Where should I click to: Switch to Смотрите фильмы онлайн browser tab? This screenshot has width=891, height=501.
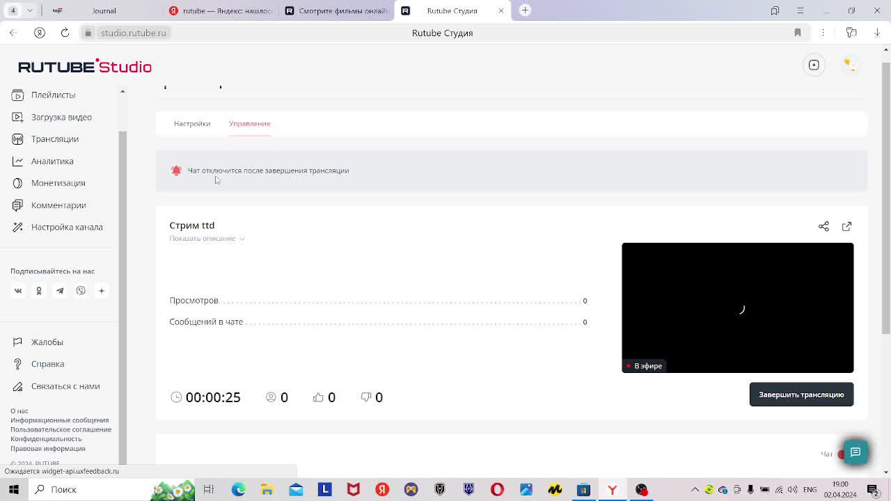337,10
